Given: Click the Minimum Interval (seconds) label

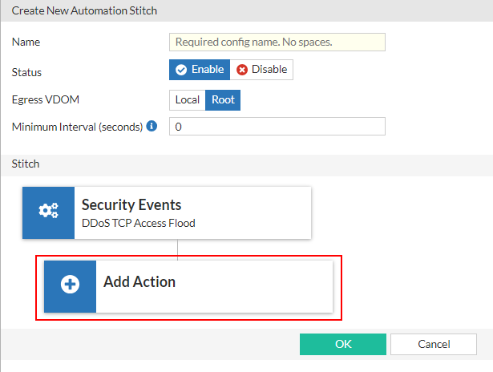Looking at the screenshot, I should (x=77, y=127).
